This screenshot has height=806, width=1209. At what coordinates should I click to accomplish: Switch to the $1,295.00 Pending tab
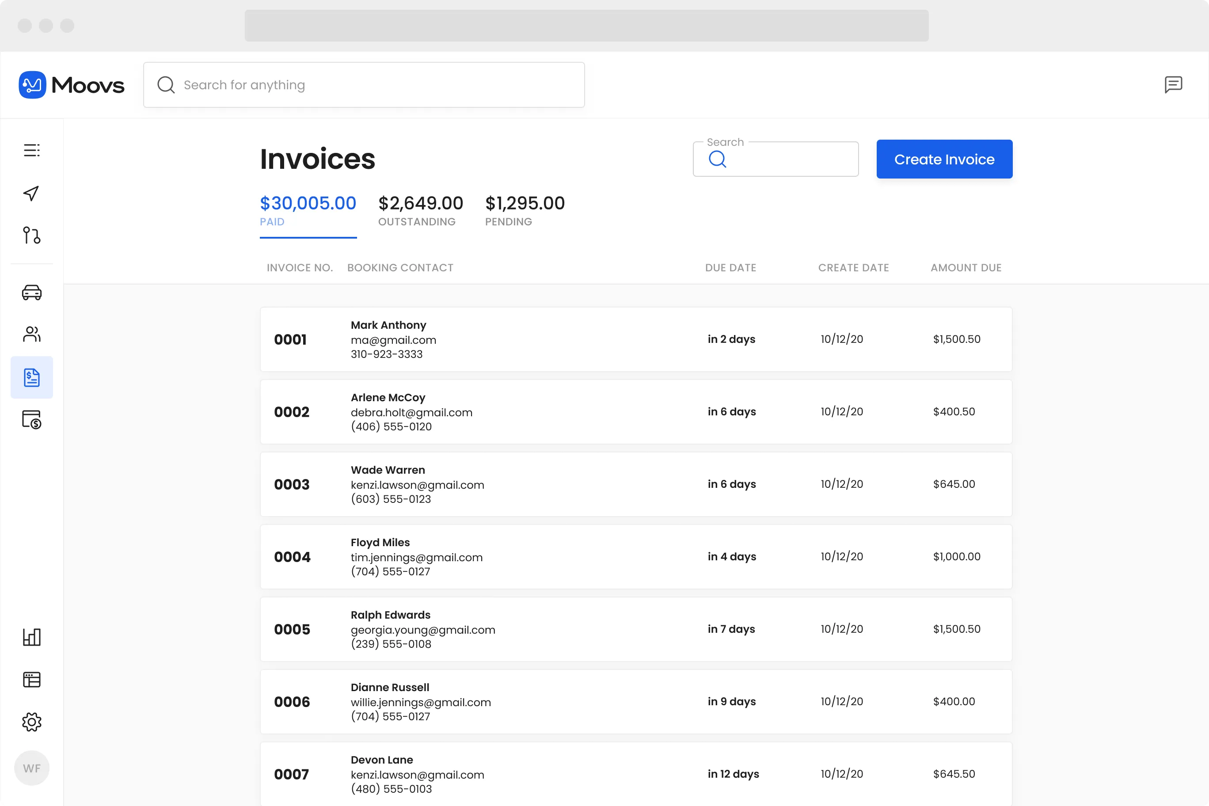525,211
